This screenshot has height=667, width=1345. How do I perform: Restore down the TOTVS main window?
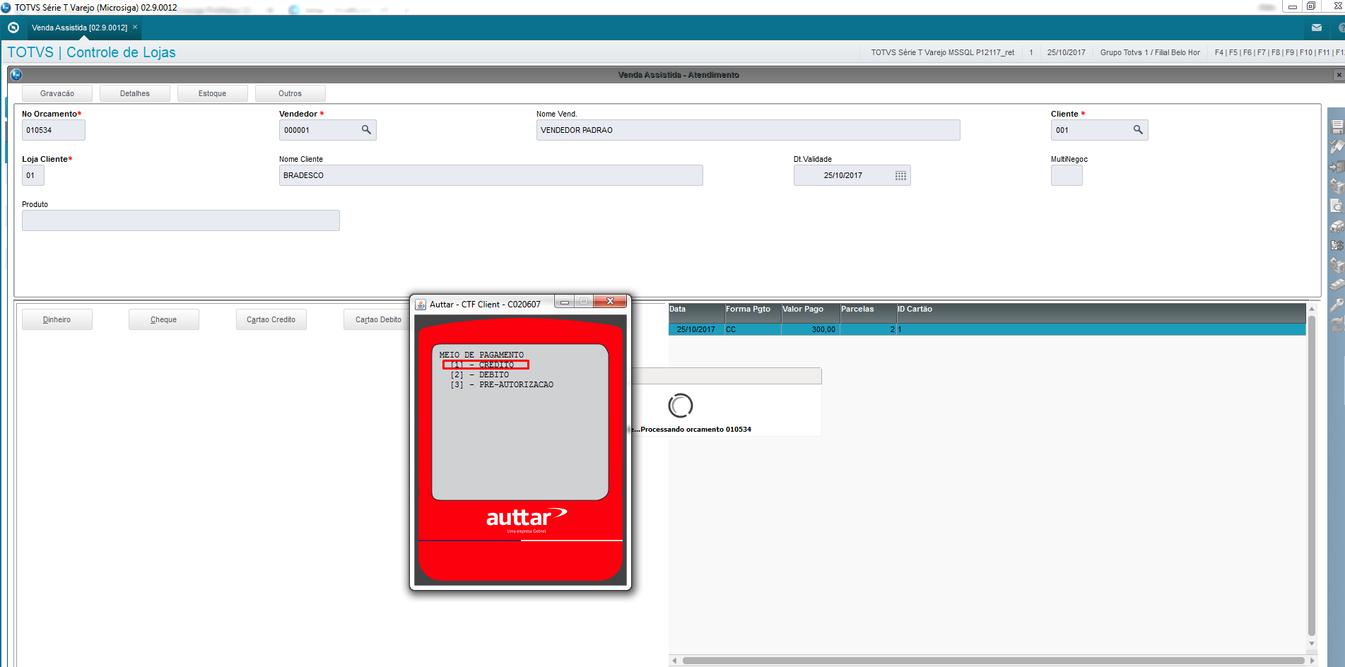tap(1311, 6)
